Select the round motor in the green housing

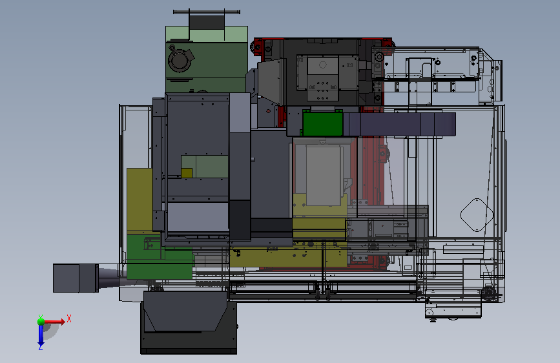[178, 60]
